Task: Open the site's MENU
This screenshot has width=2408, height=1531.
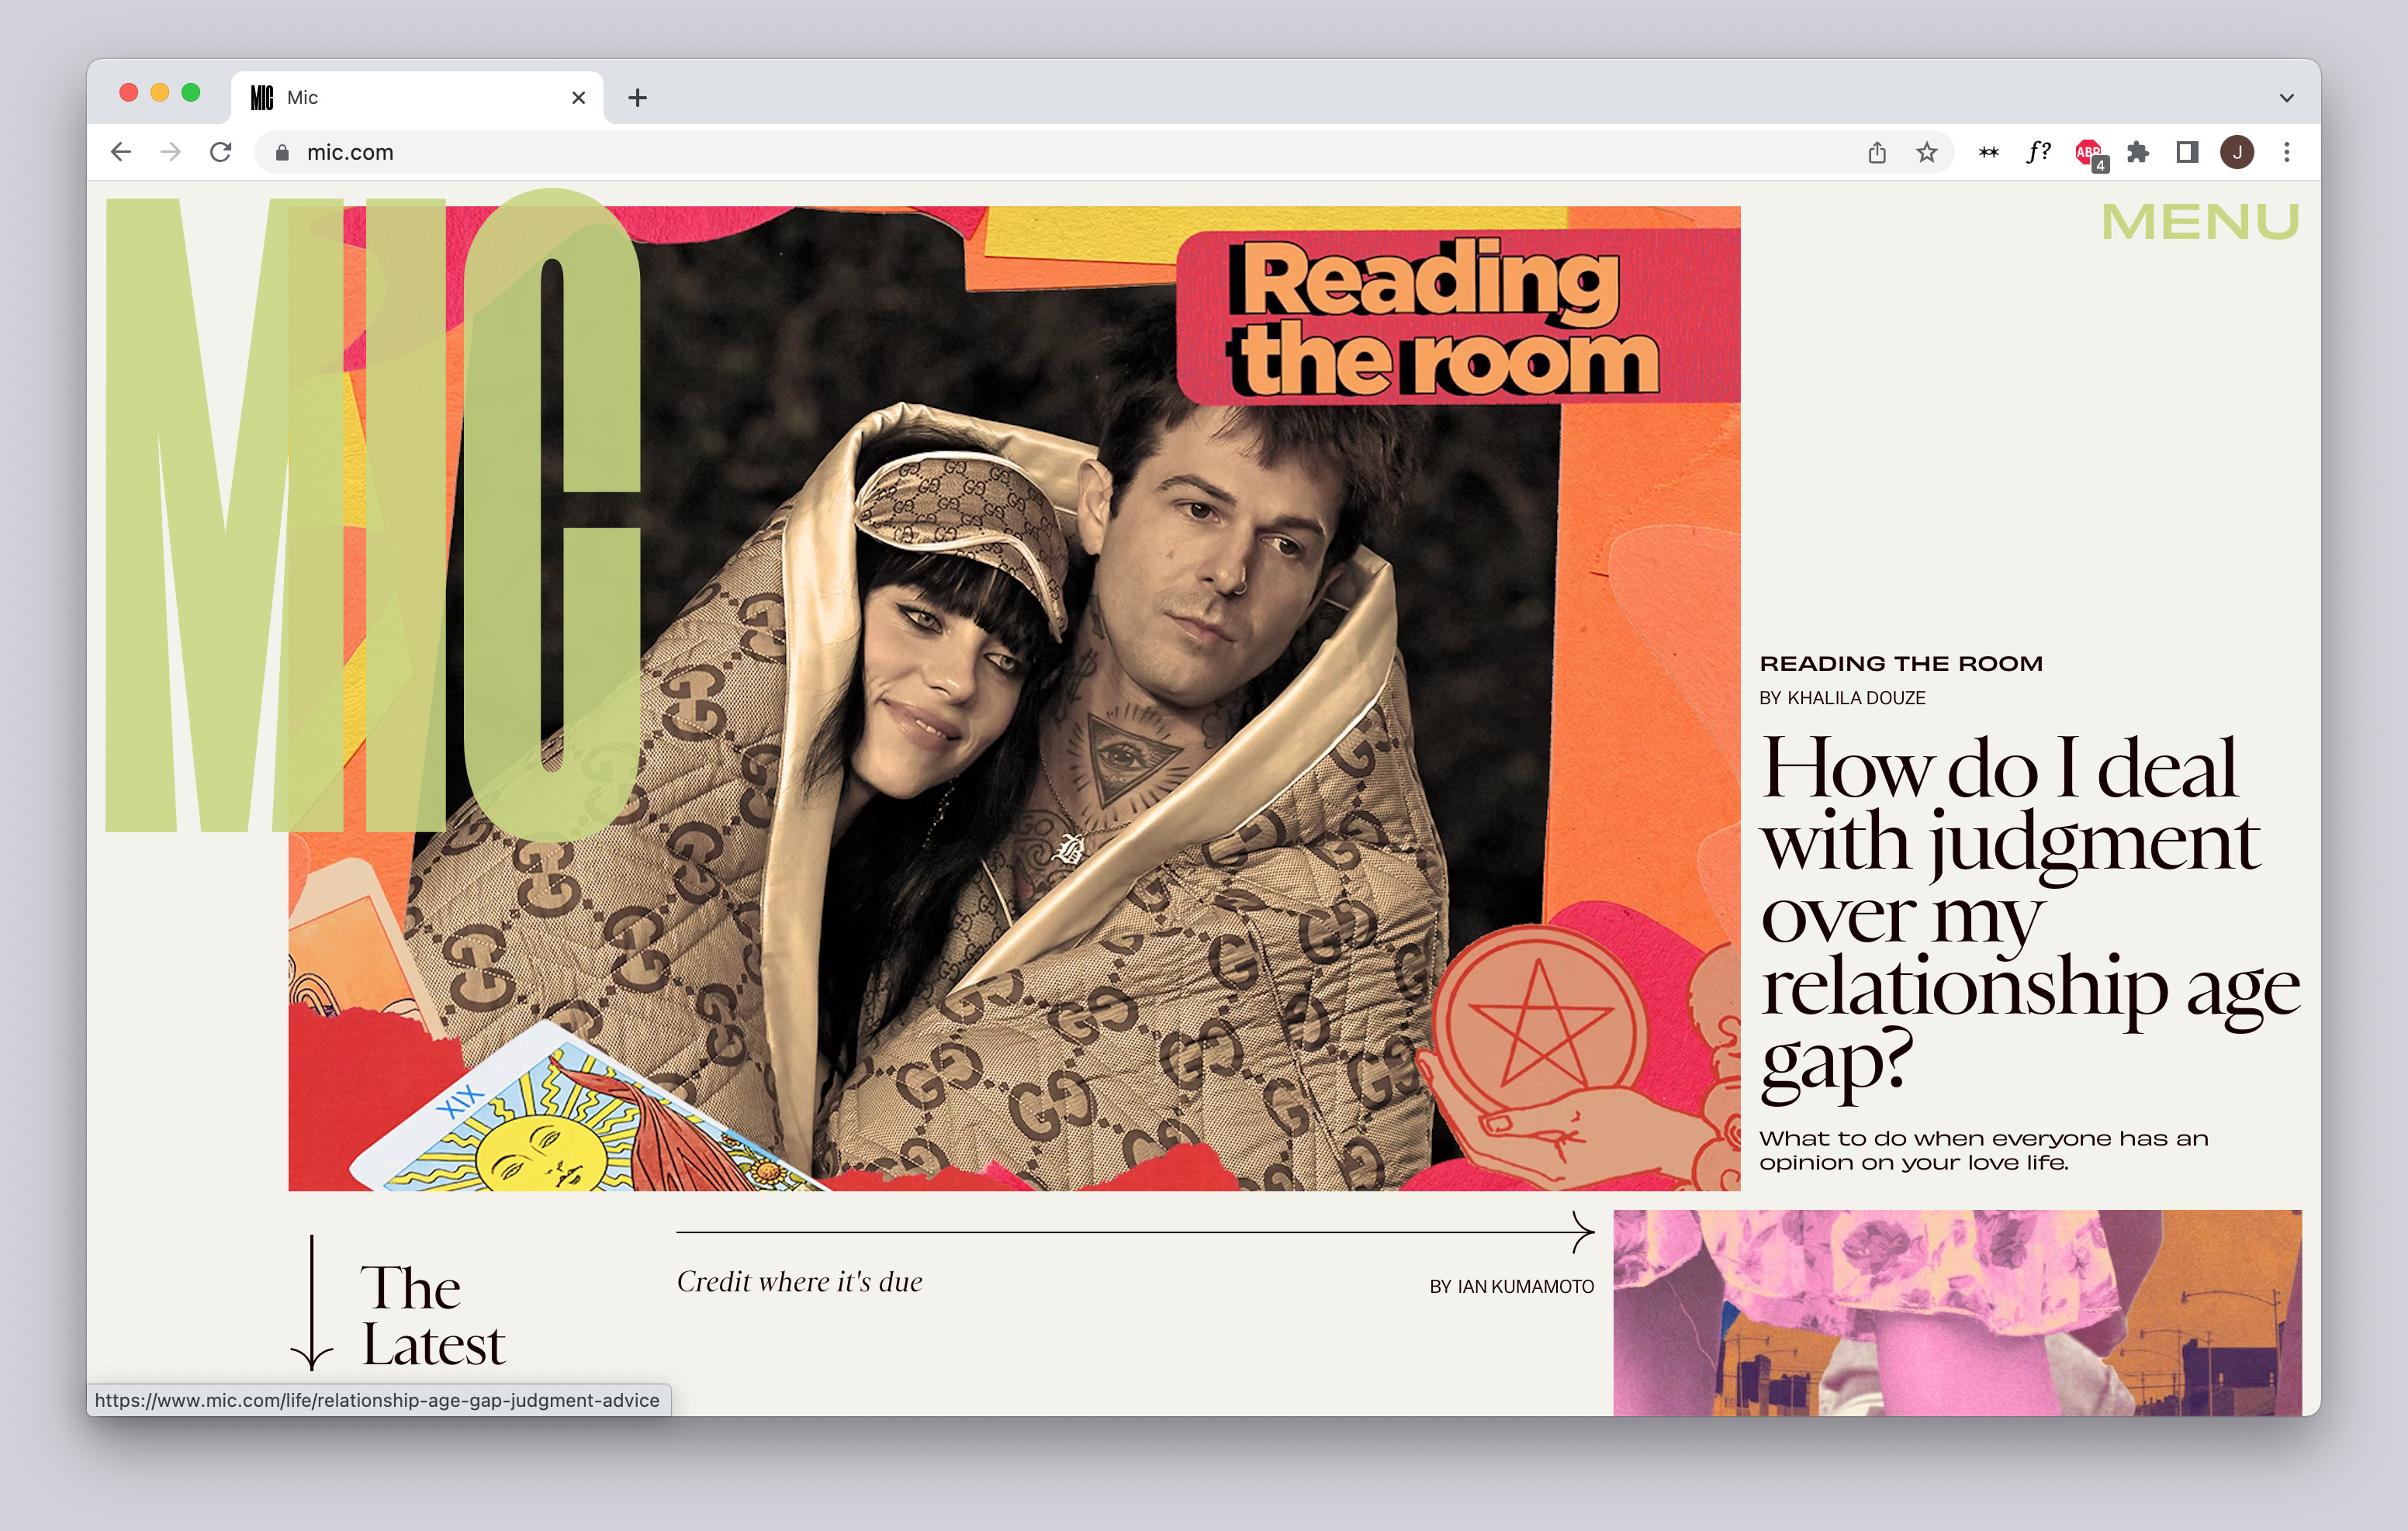Action: (2199, 222)
